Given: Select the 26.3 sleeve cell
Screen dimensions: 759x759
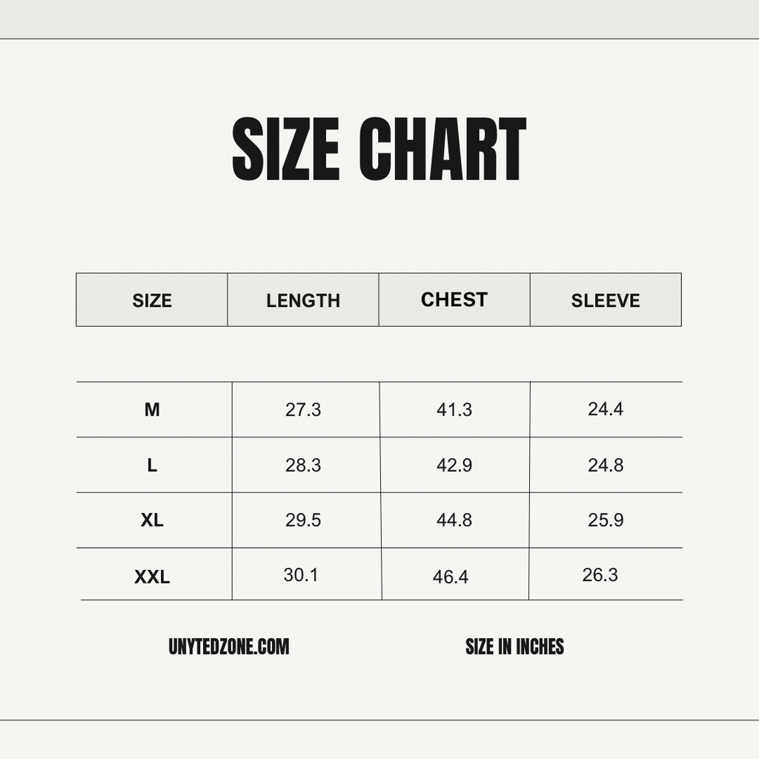Looking at the screenshot, I should (x=600, y=574).
